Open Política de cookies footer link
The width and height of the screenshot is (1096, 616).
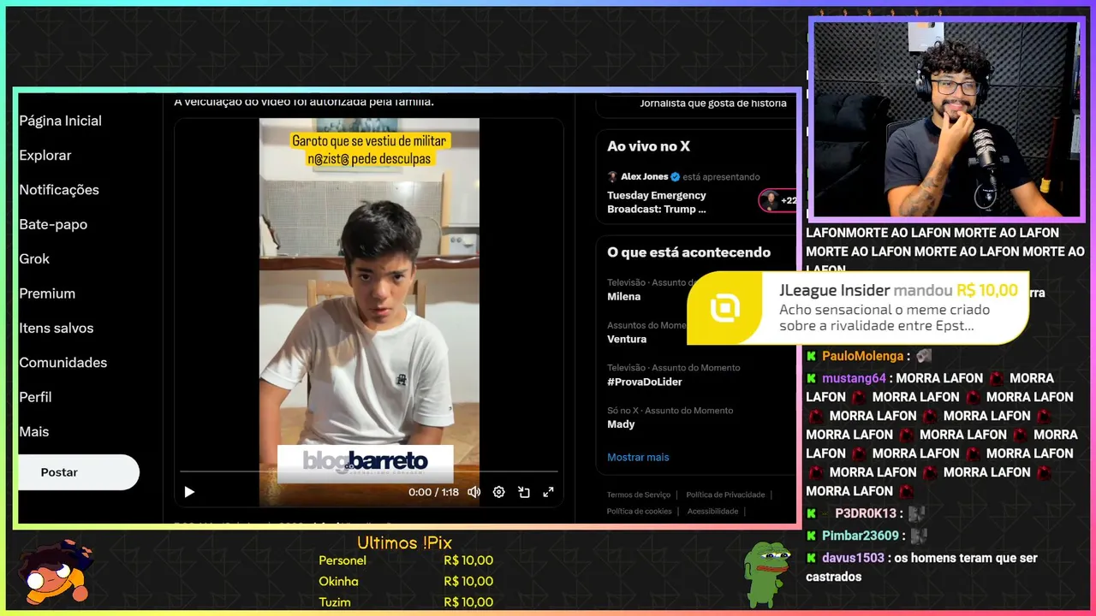tap(639, 511)
